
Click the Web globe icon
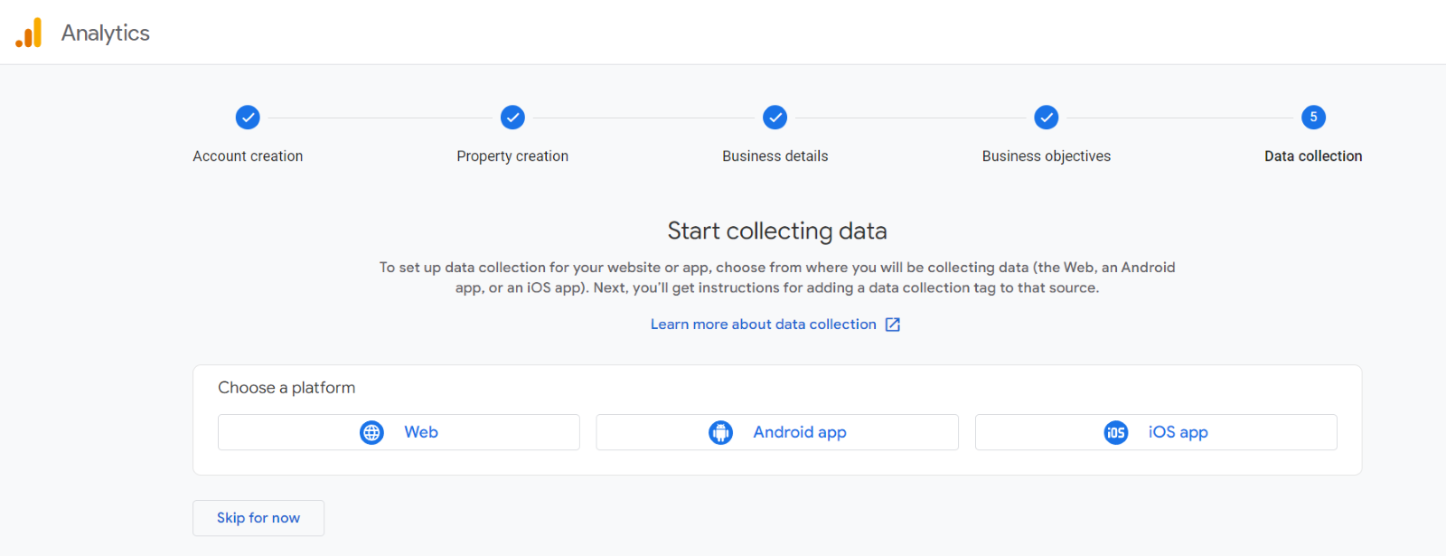[x=371, y=432]
